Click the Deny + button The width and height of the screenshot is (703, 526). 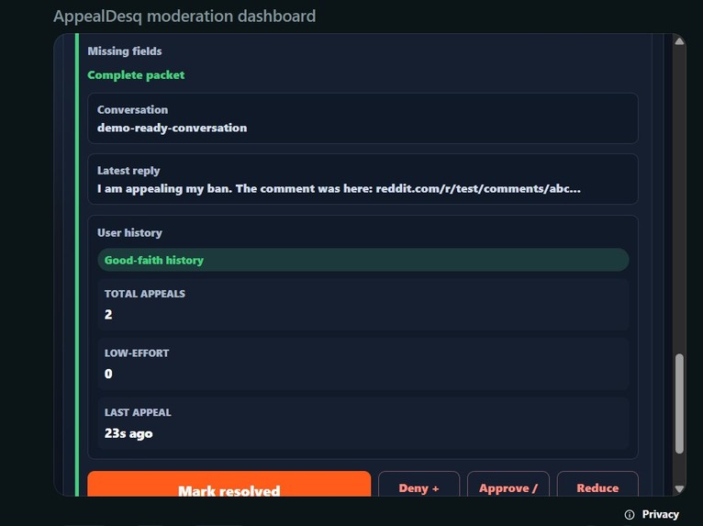418,485
